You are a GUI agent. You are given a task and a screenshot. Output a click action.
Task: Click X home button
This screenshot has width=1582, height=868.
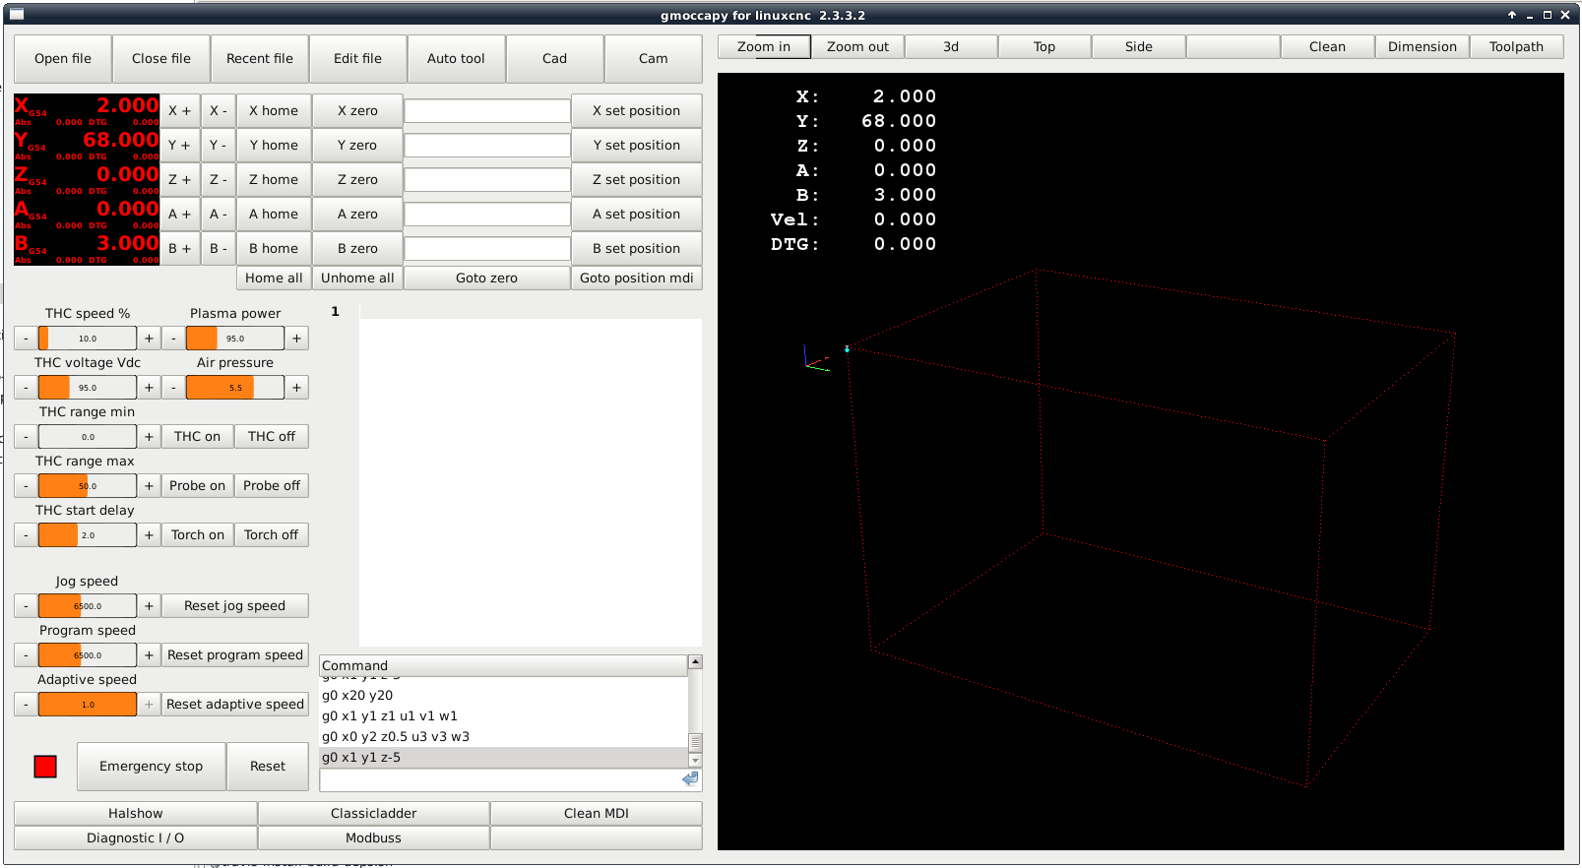coord(274,111)
